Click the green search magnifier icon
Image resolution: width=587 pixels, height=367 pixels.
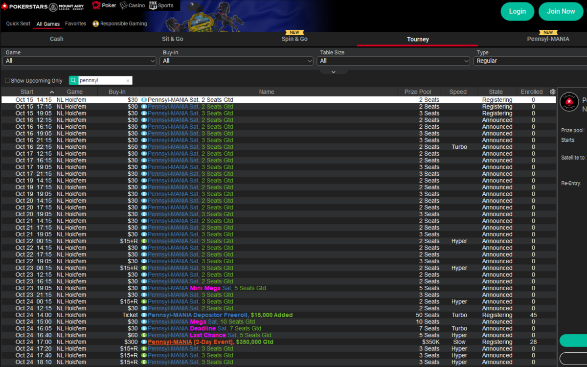coord(73,80)
